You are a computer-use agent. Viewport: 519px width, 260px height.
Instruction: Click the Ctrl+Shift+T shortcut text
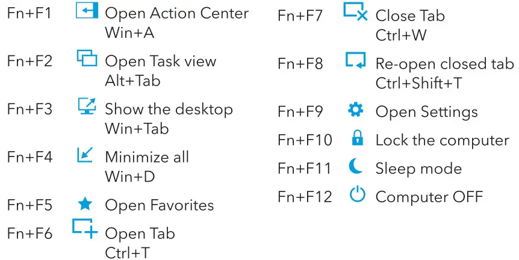coord(418,83)
